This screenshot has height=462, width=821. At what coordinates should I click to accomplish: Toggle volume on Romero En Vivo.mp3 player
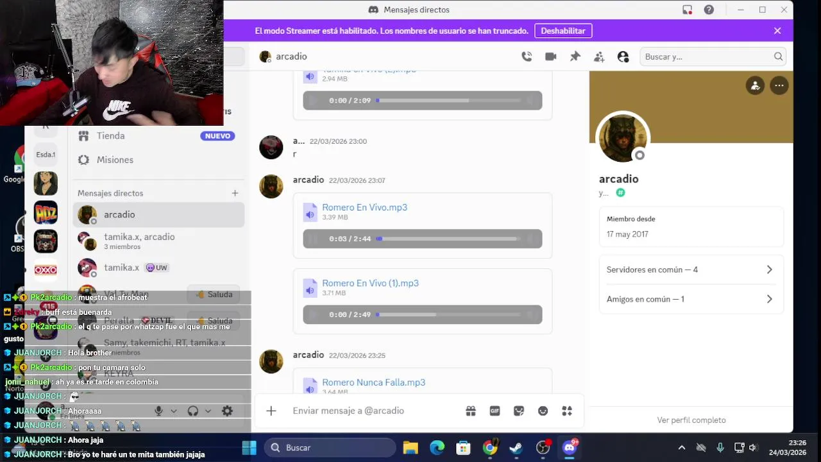point(530,239)
